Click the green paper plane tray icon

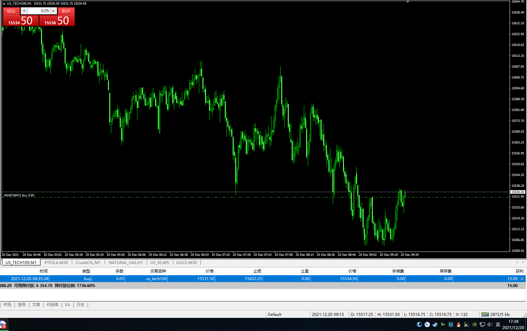coord(443,324)
